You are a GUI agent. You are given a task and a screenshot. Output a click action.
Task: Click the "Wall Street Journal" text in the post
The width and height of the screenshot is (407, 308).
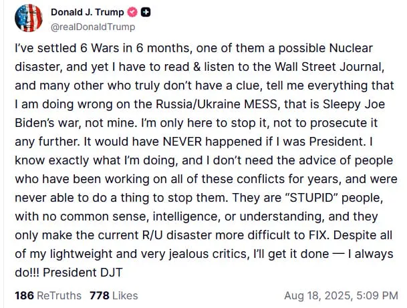329,67
